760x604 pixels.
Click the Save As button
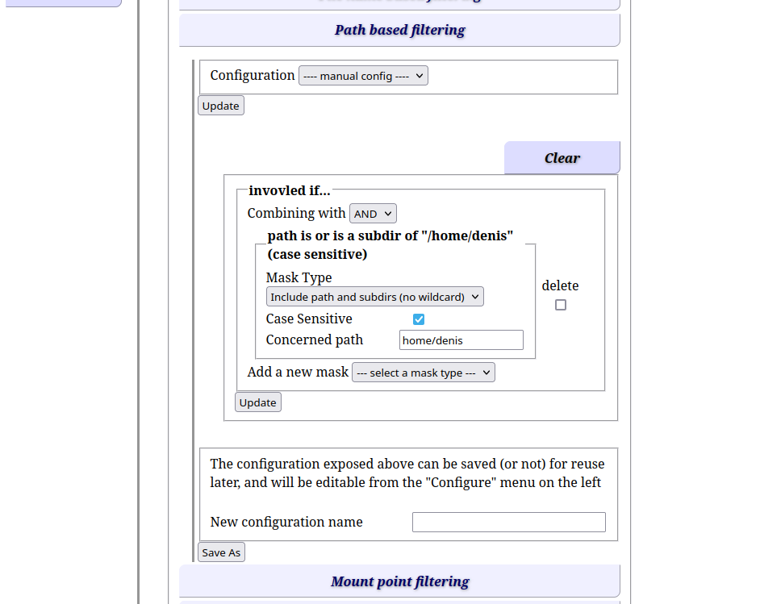(221, 552)
